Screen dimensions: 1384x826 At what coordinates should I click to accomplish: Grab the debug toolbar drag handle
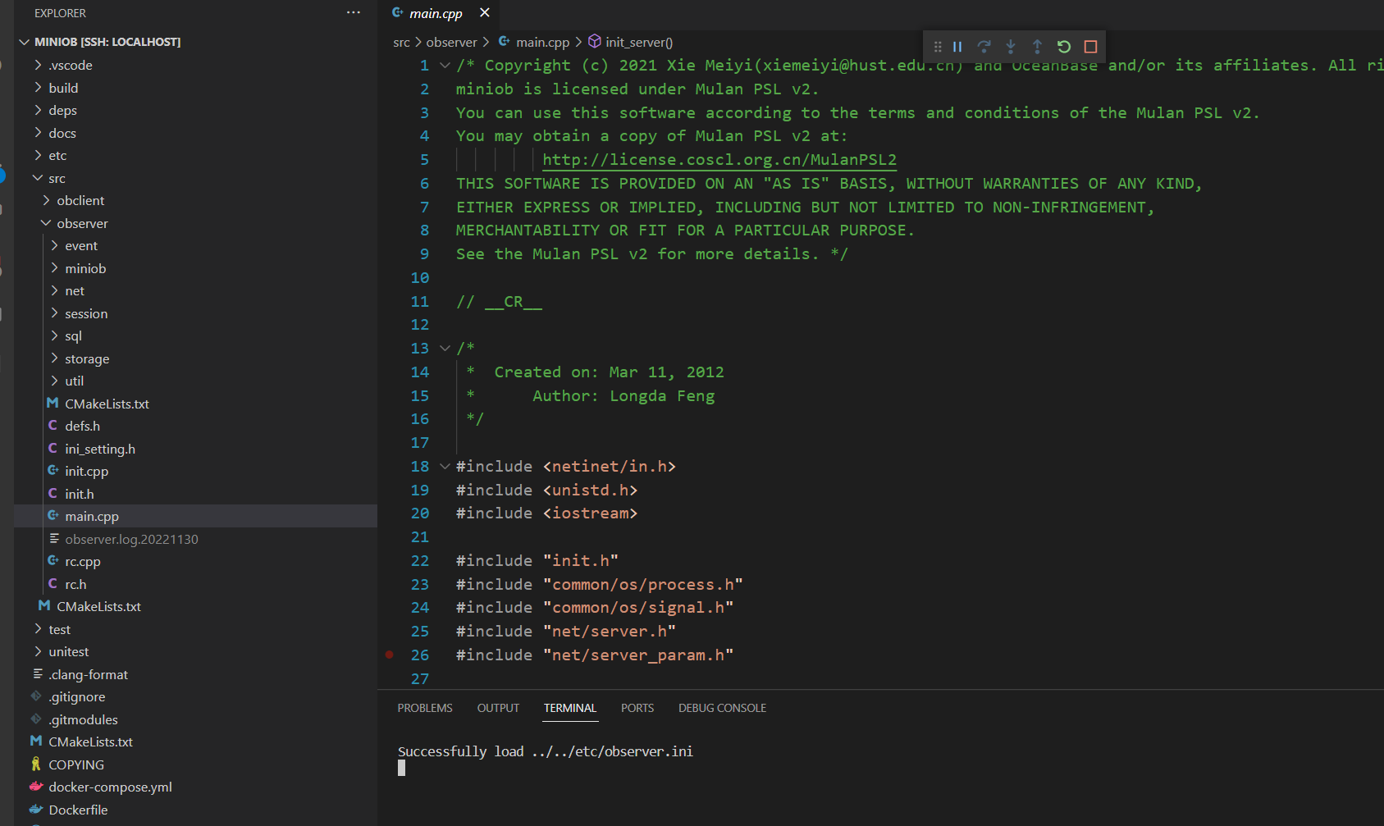[x=937, y=47]
